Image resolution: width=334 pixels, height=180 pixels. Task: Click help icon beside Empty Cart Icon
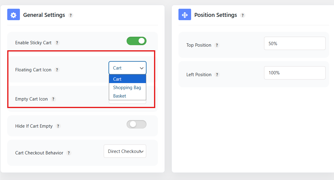point(53,99)
